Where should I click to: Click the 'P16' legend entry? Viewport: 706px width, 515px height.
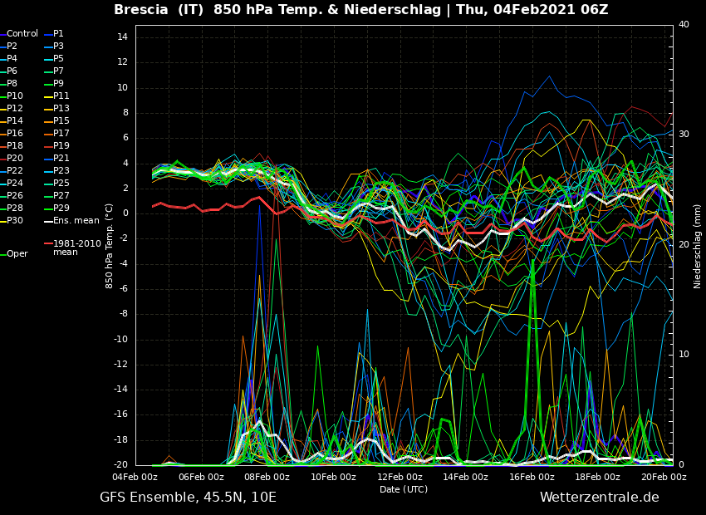[x=12, y=133]
